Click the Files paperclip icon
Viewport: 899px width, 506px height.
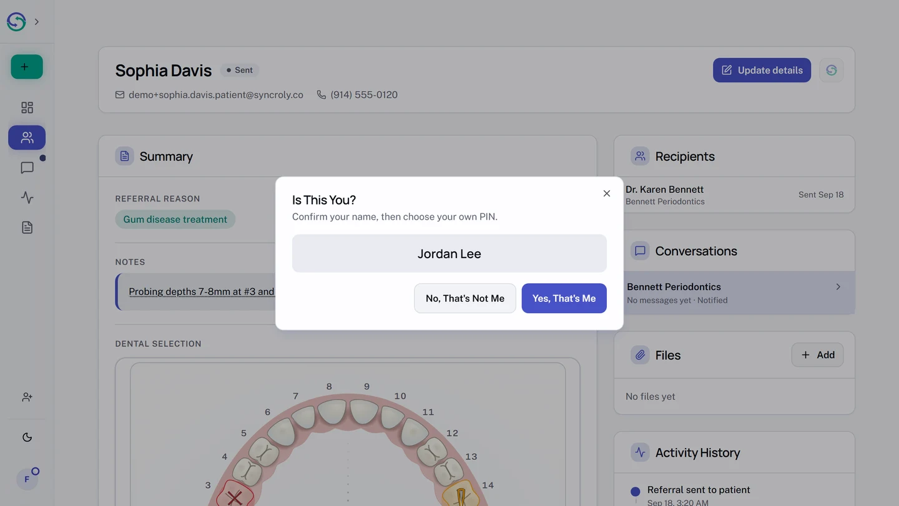640,355
